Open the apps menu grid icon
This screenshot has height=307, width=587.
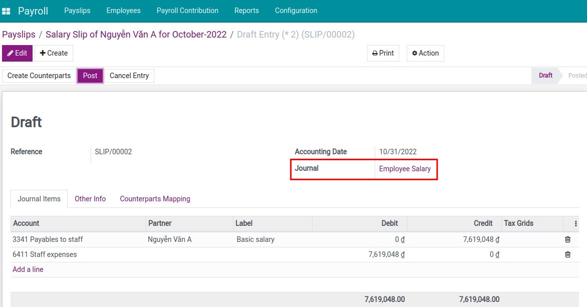tap(6, 10)
